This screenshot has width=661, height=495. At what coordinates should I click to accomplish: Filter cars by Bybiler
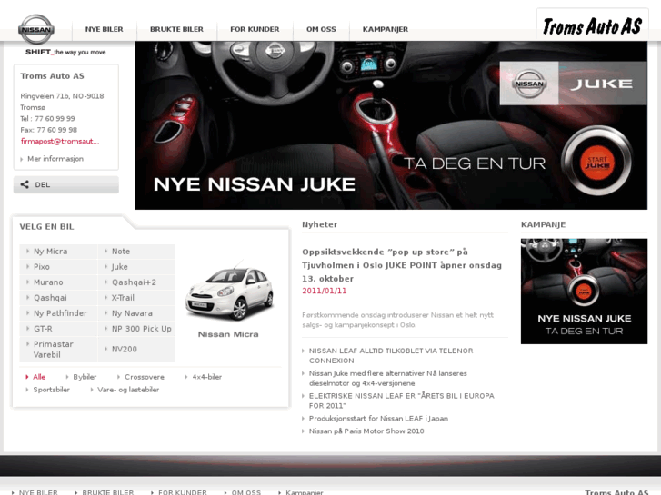85,377
